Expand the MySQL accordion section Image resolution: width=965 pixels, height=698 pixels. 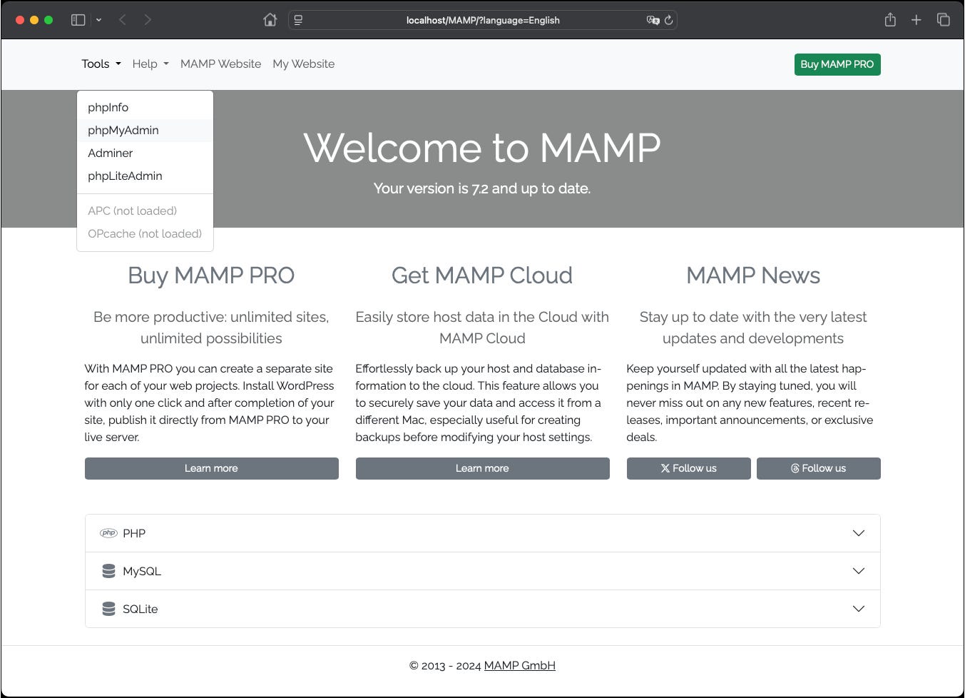(483, 571)
